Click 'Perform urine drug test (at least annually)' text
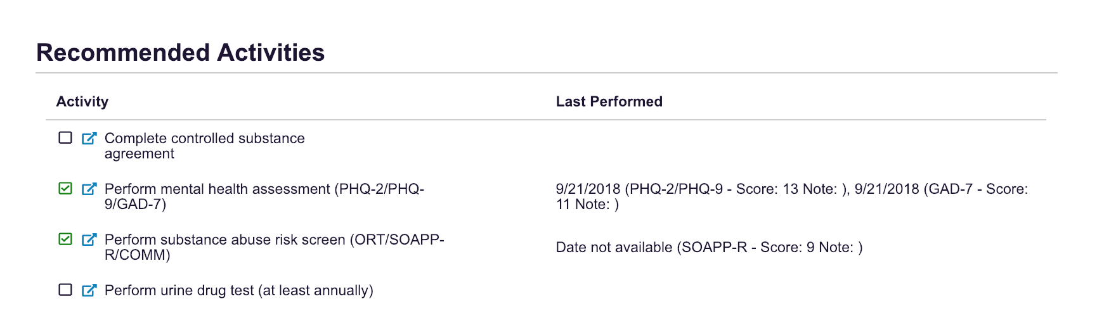This screenshot has height=332, width=1097. click(x=238, y=291)
